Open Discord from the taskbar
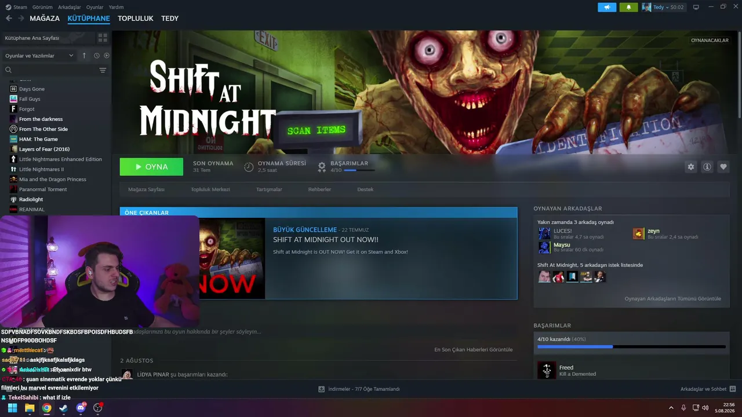The height and width of the screenshot is (417, 742). [81, 408]
